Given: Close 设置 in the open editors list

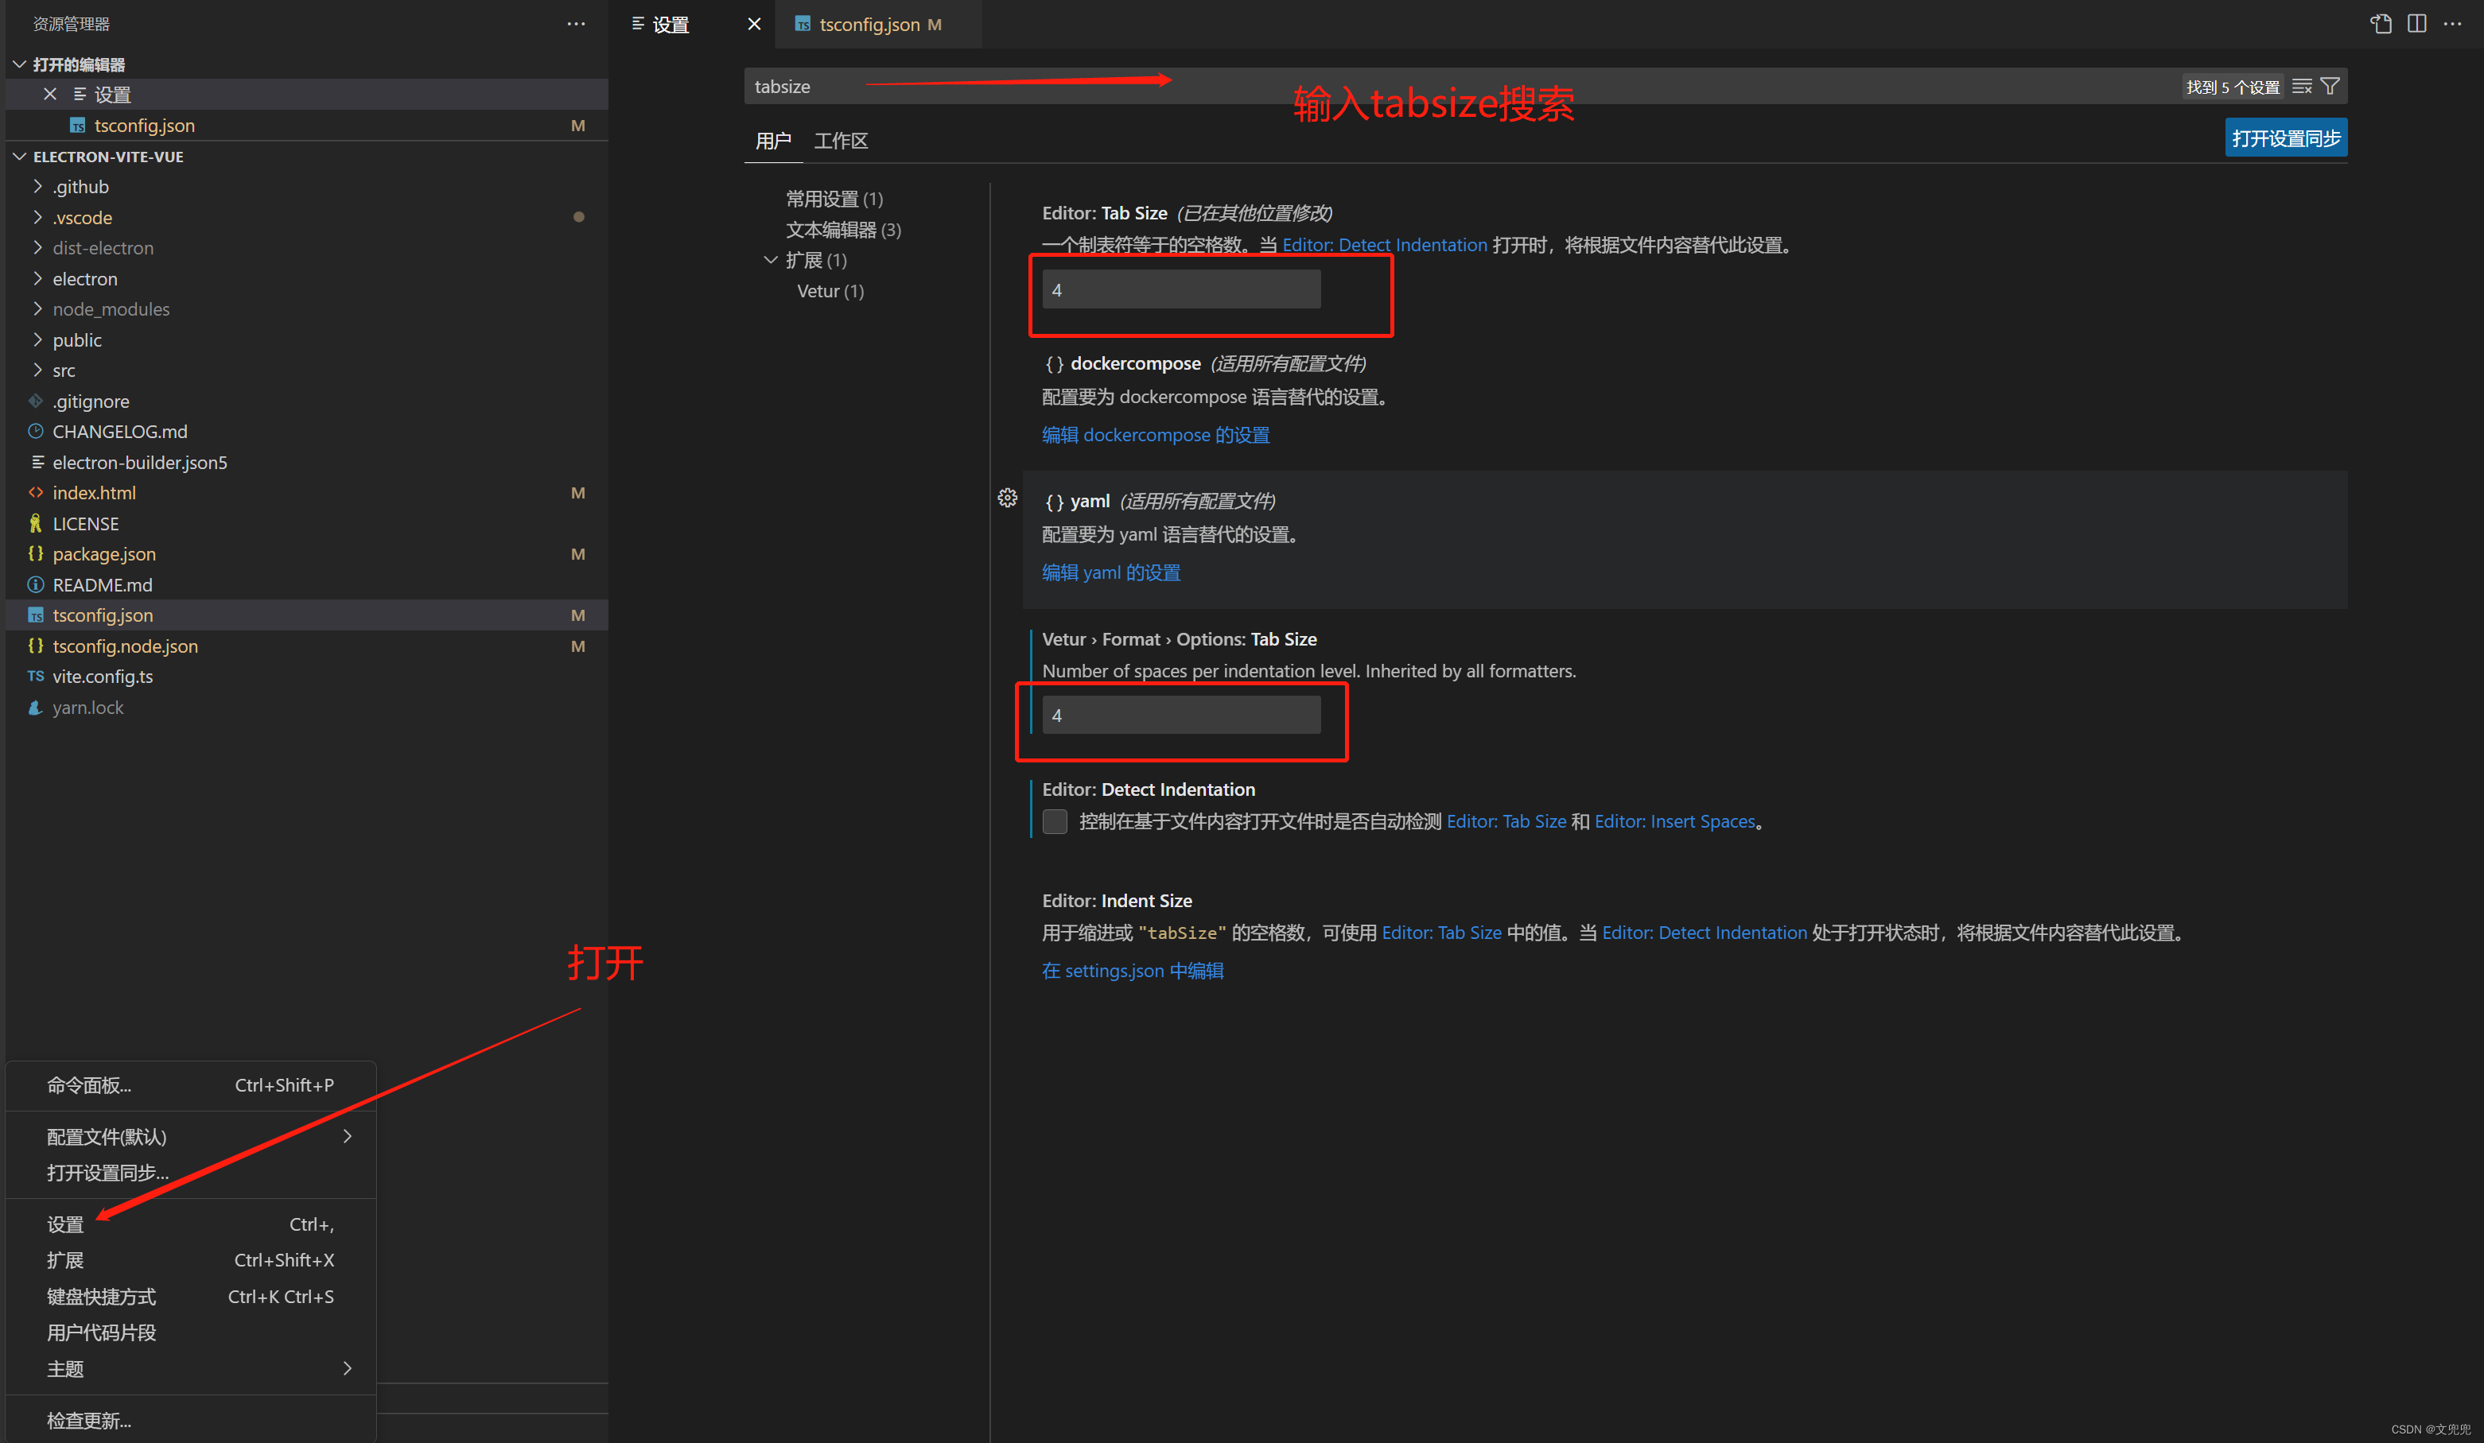Looking at the screenshot, I should point(50,95).
